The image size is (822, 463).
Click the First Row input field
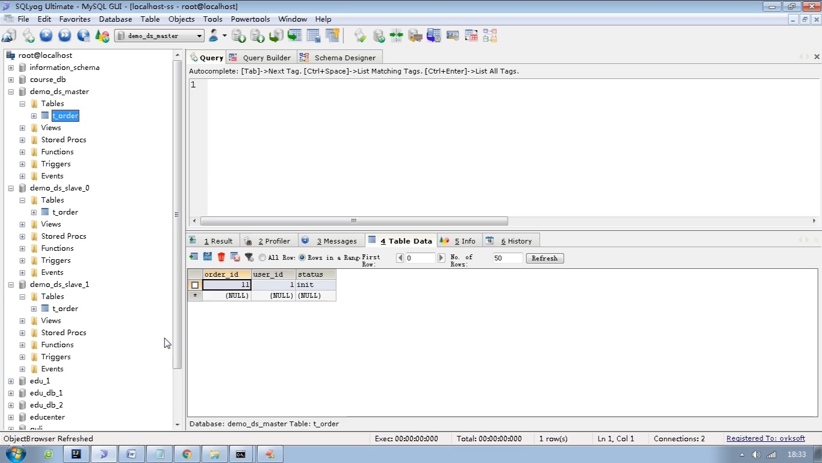pos(420,258)
